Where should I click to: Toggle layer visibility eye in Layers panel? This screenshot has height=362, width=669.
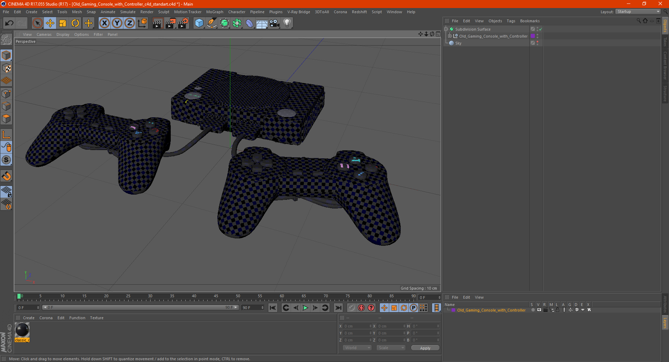coord(539,310)
